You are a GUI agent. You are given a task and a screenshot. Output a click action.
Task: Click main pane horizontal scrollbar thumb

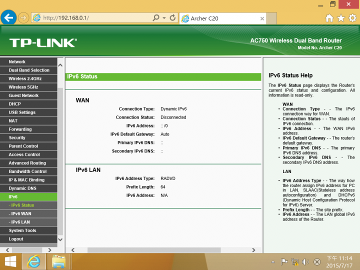pyautogui.click(x=154, y=250)
